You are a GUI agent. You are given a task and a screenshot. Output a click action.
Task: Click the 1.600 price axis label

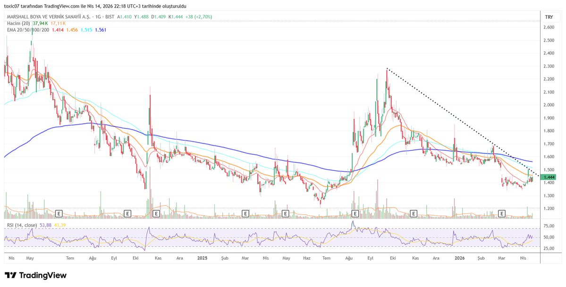(x=549, y=157)
